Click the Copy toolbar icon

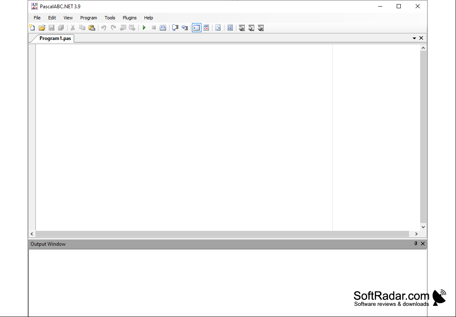pos(82,28)
